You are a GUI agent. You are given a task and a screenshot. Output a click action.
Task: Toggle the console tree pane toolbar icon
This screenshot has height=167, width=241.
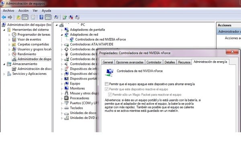[x=25, y=17]
